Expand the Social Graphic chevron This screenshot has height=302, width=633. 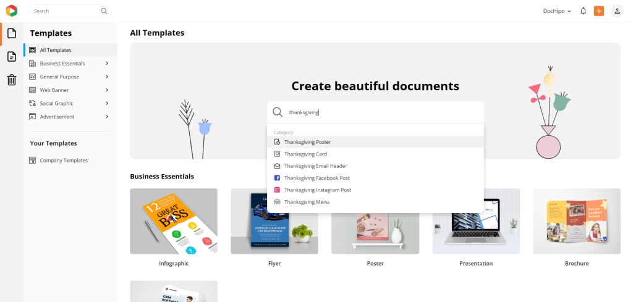coord(107,103)
